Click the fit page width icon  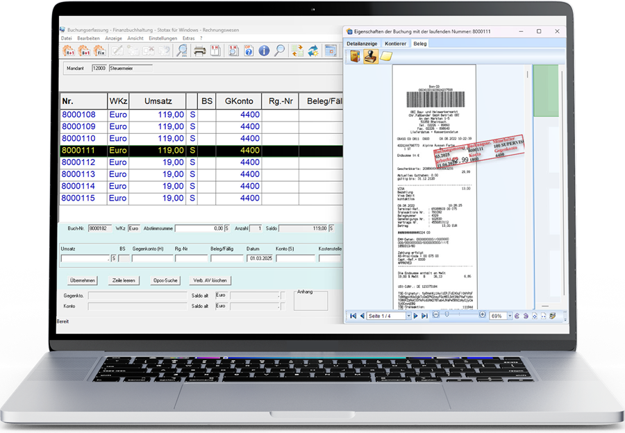point(543,316)
